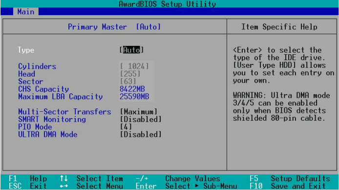This screenshot has width=339, height=190.
Task: Select the Sector [63] field
Action: point(128,82)
